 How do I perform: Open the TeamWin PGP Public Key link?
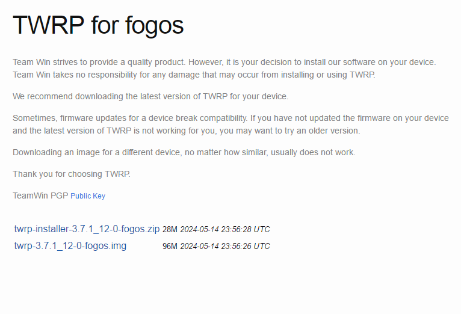click(88, 196)
